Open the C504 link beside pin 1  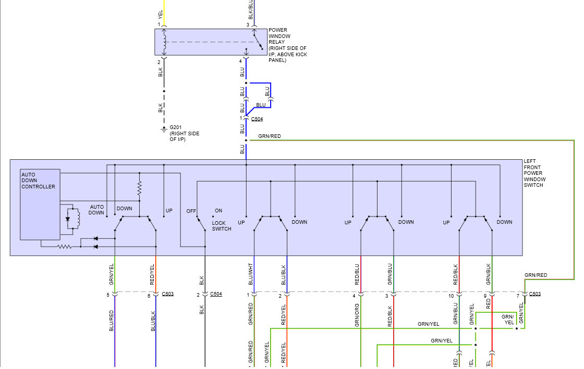pos(257,119)
